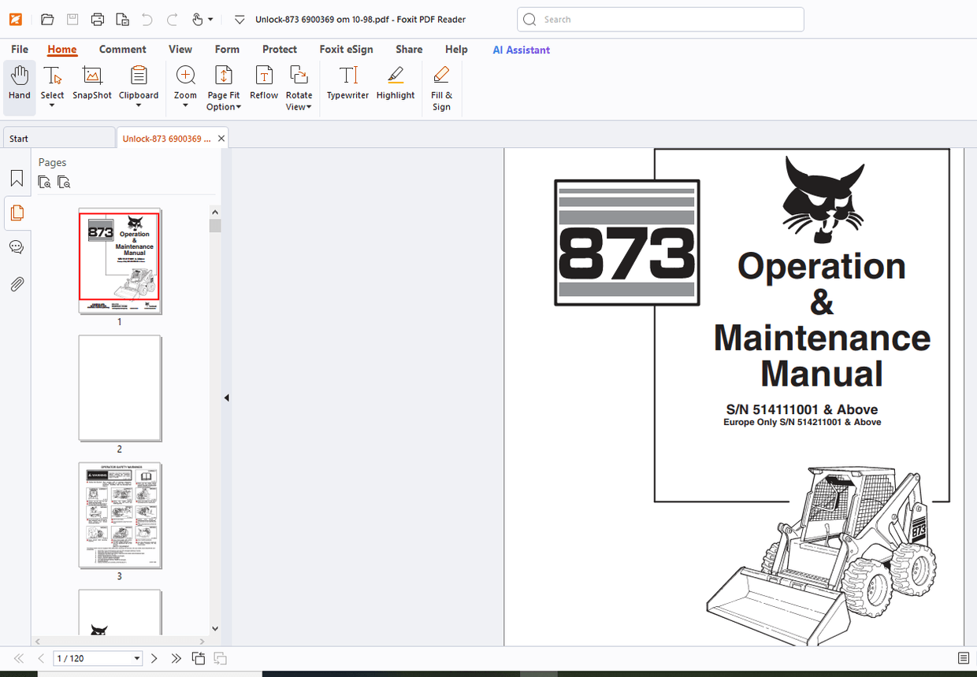Activate the Typewriter tool
977x677 pixels.
coord(347,76)
